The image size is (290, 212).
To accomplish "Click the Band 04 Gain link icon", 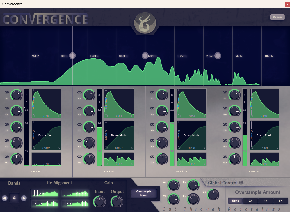I will 225,156.
